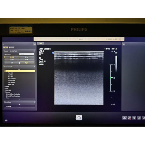Click the Graft button
The width and height of the screenshot is (145, 145).
(27, 60)
